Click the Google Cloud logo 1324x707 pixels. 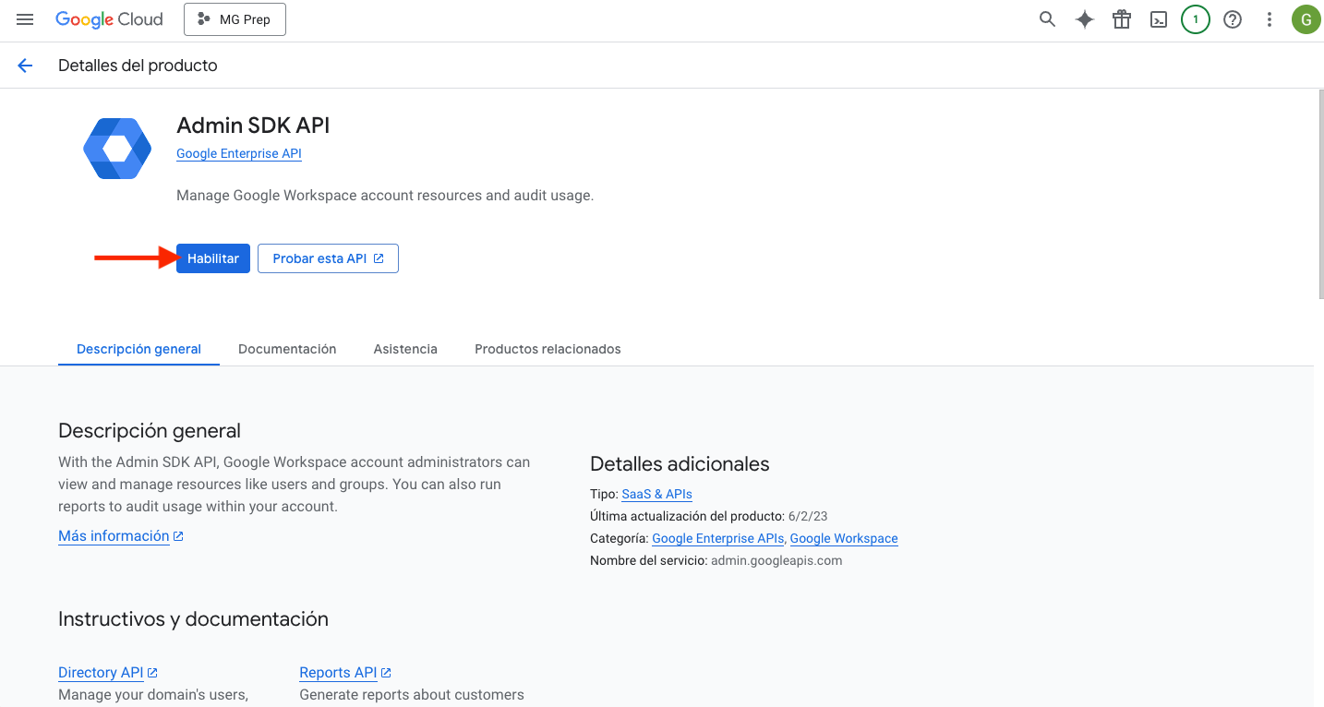pyautogui.click(x=109, y=19)
